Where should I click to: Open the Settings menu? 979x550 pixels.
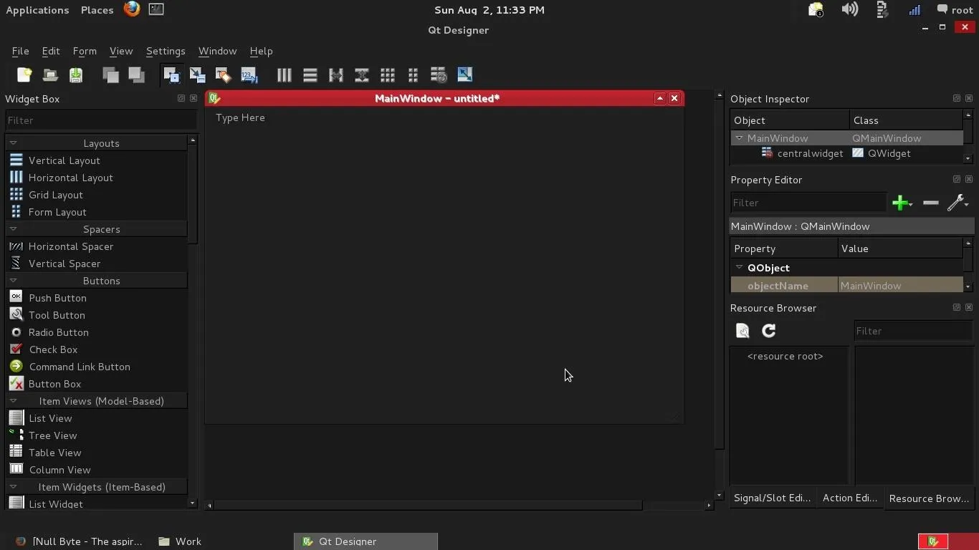point(166,51)
